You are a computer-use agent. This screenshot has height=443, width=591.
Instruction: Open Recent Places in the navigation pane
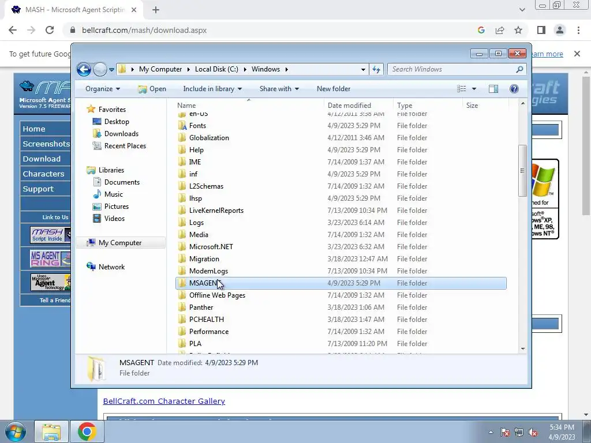(125, 146)
